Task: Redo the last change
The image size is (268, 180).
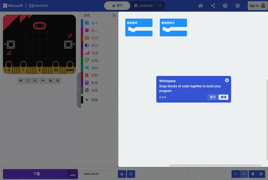Action: (x=244, y=174)
